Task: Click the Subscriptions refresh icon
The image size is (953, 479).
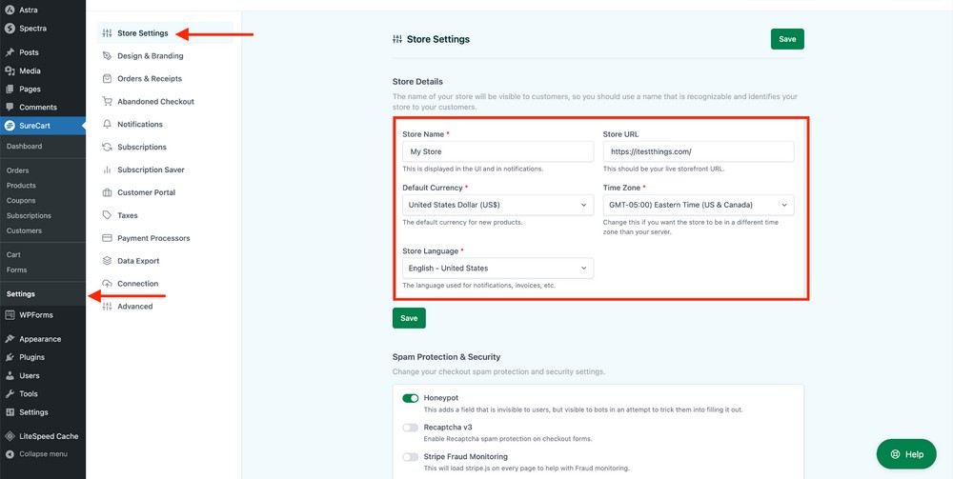Action: [107, 147]
